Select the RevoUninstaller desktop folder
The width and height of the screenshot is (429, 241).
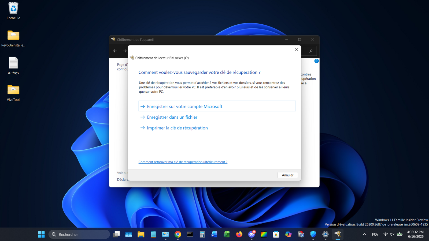pos(13,38)
